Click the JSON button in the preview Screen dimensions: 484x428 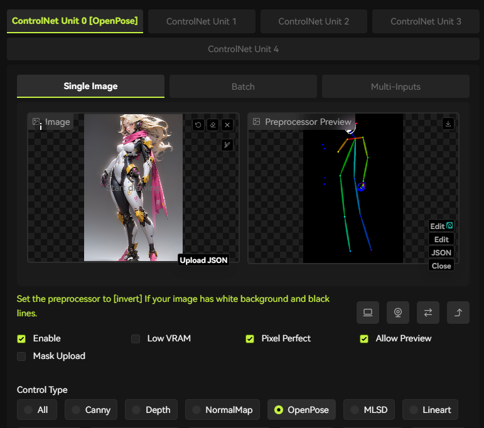point(441,253)
